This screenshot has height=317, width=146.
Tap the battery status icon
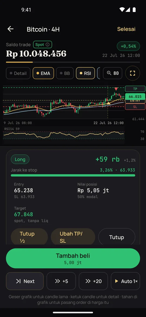click(x=134, y=9)
